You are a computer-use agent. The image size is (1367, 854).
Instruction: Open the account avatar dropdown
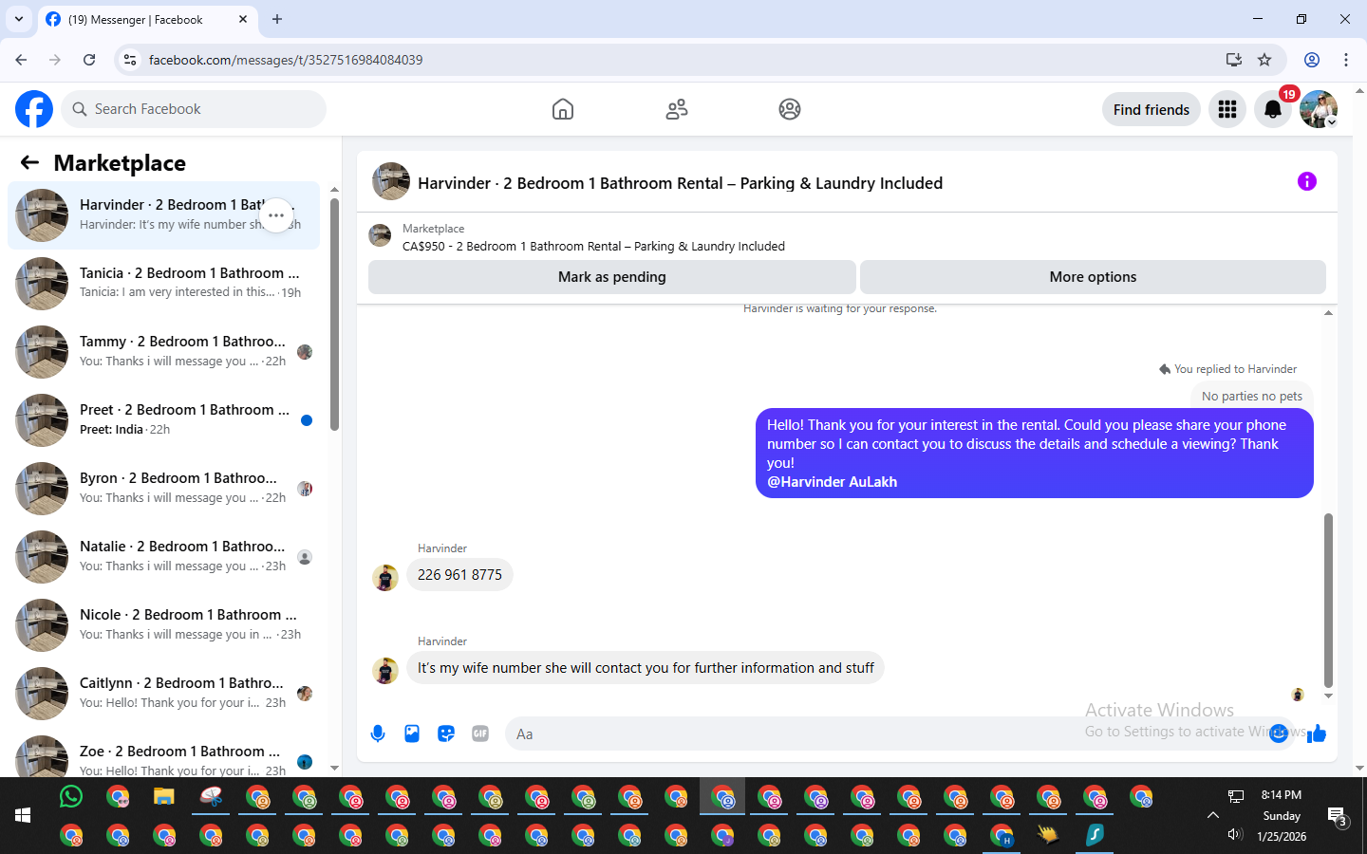(1319, 109)
